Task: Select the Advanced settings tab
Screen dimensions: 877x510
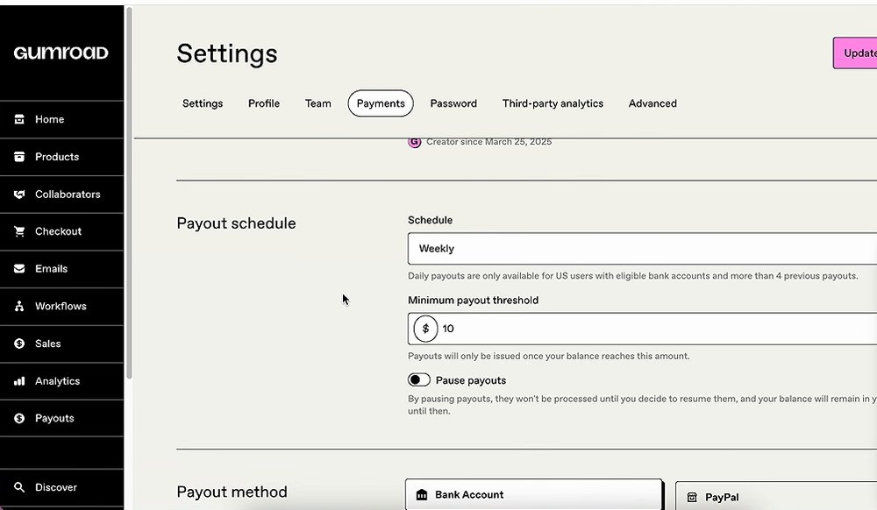Action: click(x=652, y=103)
